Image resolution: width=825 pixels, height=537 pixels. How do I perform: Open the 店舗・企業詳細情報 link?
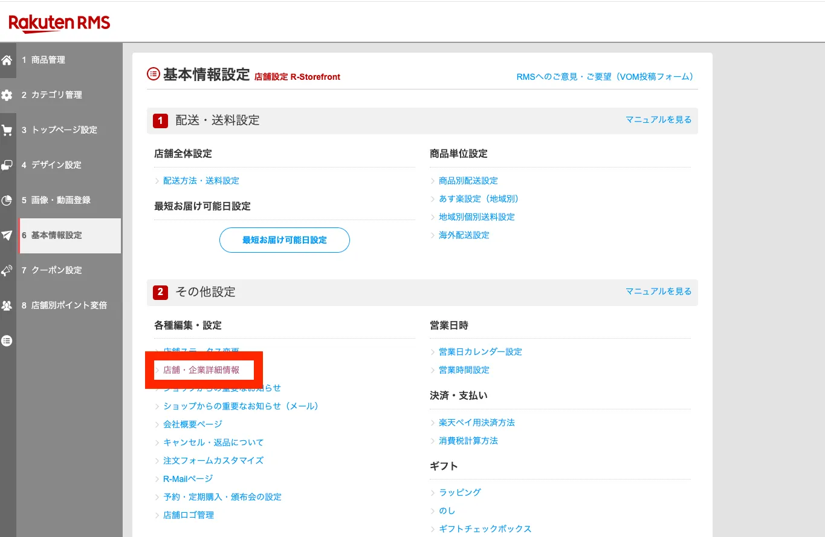[201, 370]
